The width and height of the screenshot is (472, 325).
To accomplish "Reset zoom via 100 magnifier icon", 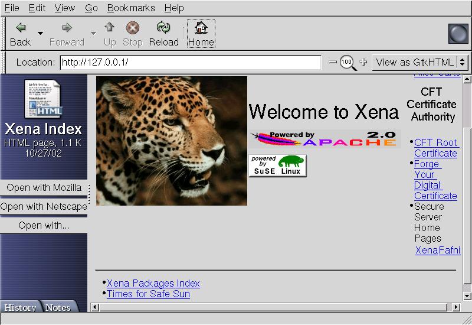I will [x=348, y=62].
